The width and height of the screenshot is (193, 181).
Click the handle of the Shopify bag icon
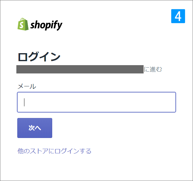(23, 19)
